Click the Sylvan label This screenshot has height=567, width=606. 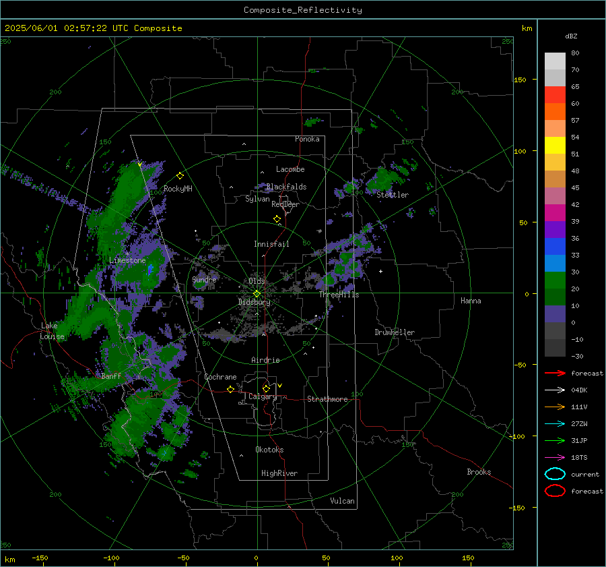click(257, 200)
